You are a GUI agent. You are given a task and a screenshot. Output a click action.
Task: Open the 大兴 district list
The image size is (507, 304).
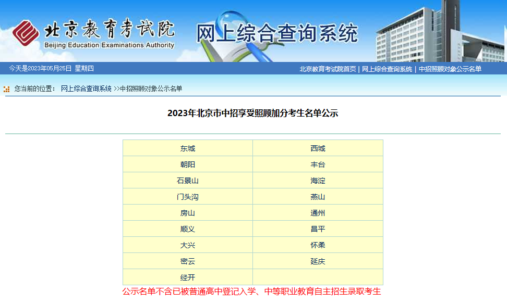[x=188, y=245]
